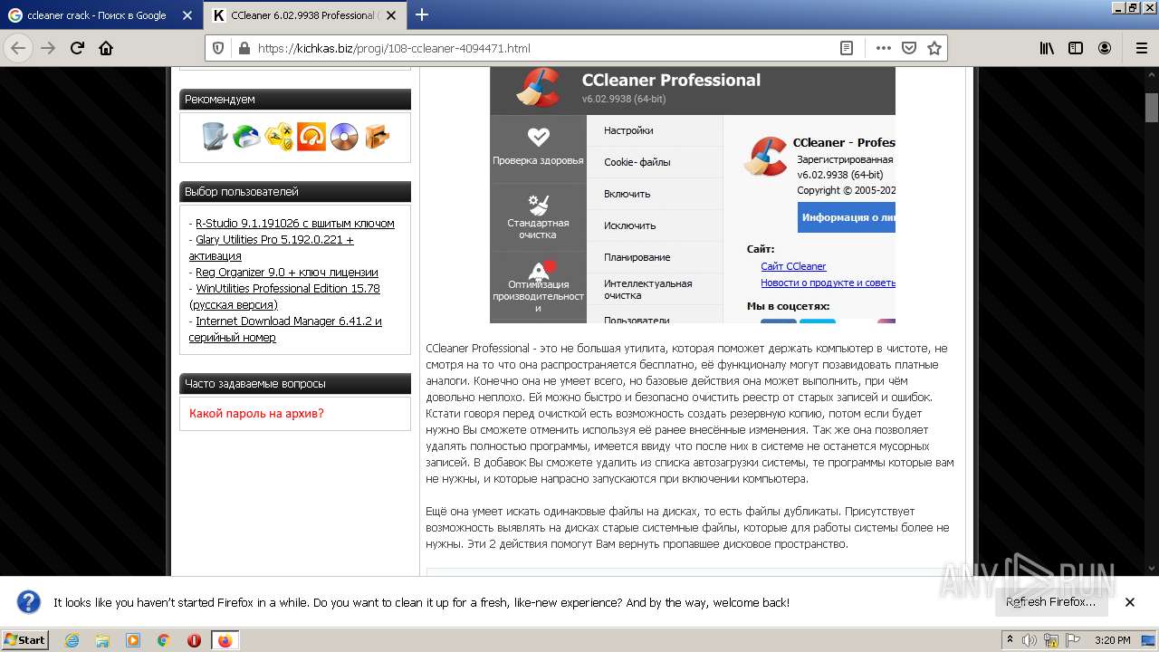Open the archive password question link
Screen dimensions: 1159x652
tap(256, 413)
